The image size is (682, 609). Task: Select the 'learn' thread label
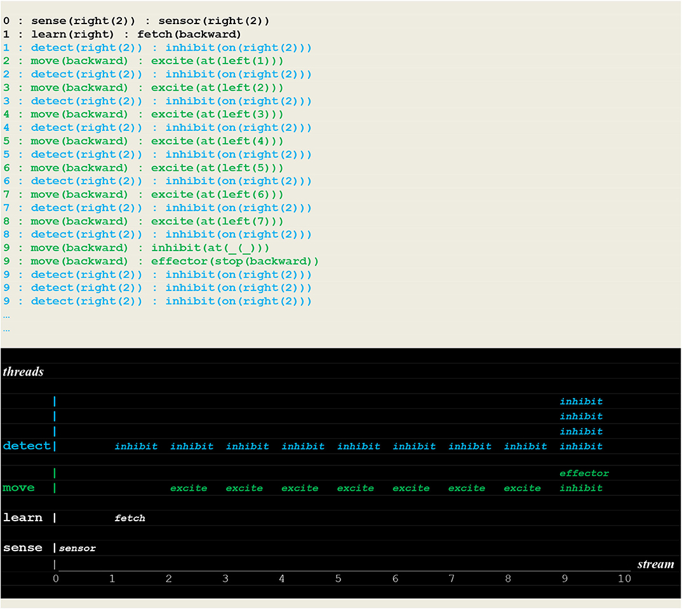point(23,517)
